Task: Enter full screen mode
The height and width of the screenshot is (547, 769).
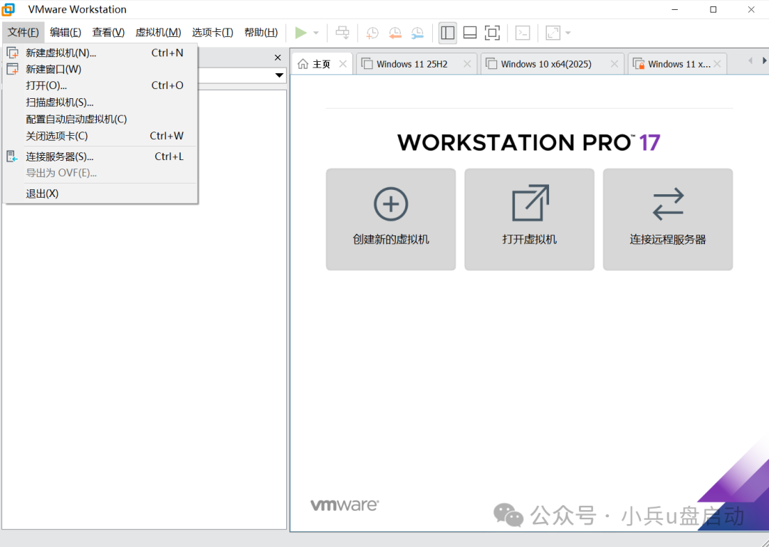Action: coord(491,32)
